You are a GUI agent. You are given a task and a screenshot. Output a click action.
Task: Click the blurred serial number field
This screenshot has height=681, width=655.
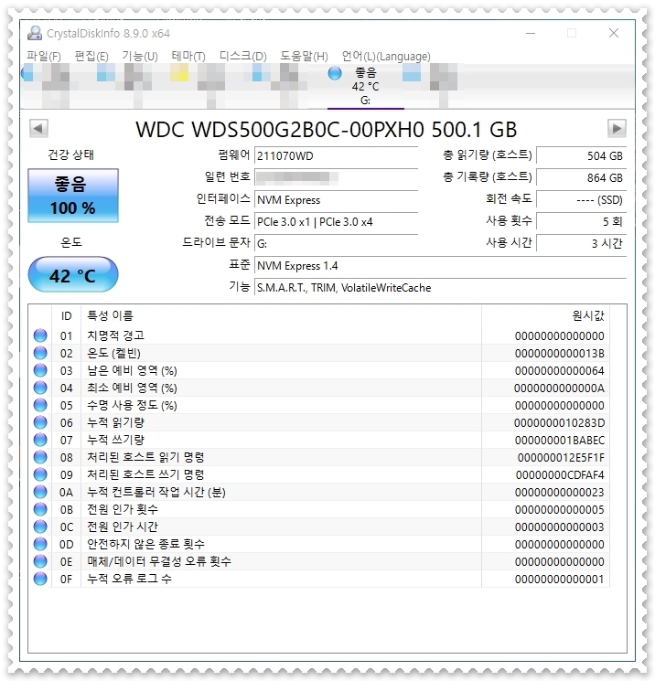336,177
